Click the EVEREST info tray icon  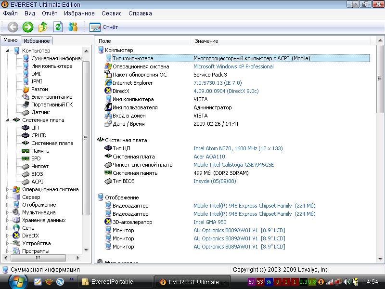(x=321, y=282)
